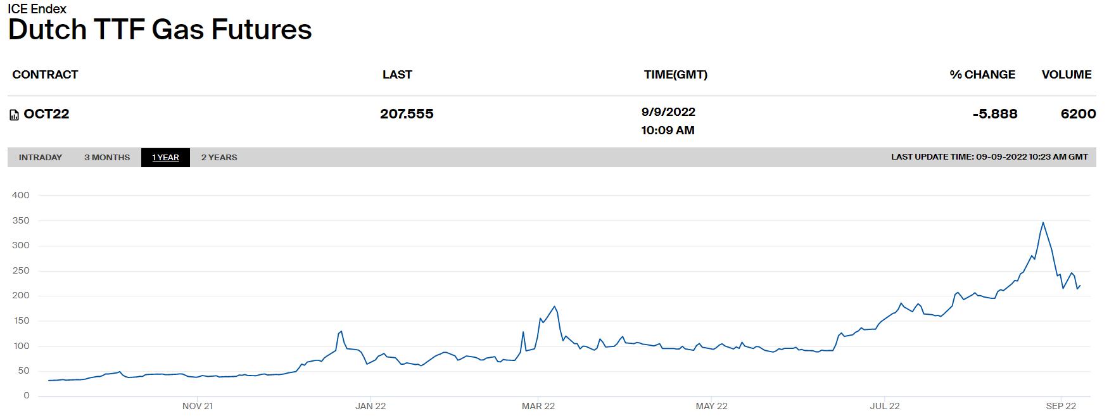Click the % CHANGE column header
The image size is (1109, 418).
pos(982,75)
